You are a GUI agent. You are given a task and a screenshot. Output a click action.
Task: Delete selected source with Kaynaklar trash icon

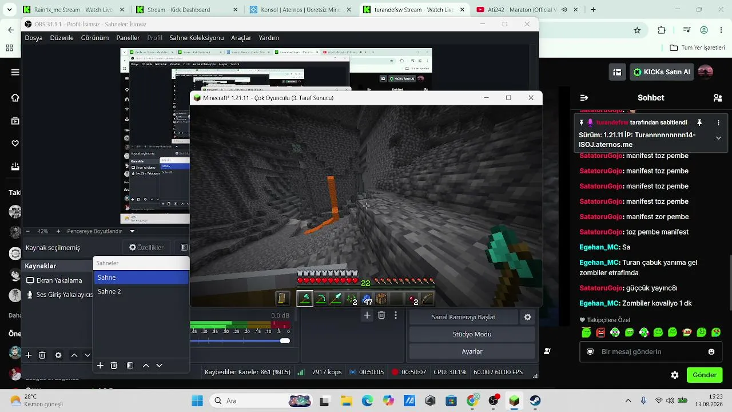(x=42, y=355)
